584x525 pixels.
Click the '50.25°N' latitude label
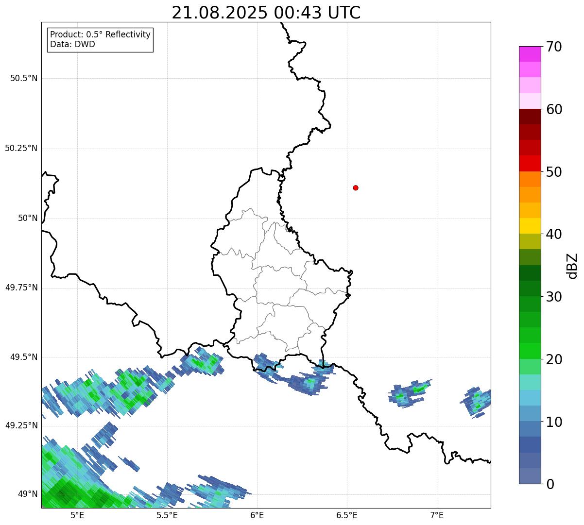pos(21,148)
